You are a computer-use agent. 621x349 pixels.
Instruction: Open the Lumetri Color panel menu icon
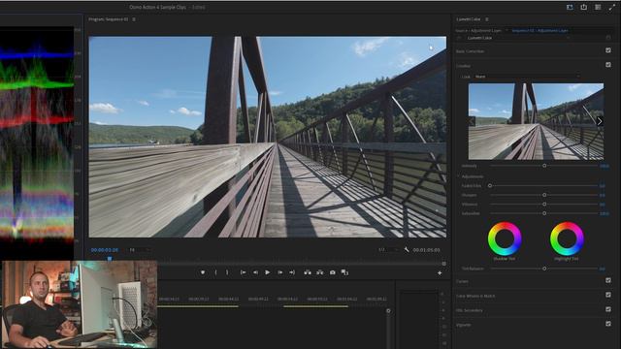click(487, 19)
